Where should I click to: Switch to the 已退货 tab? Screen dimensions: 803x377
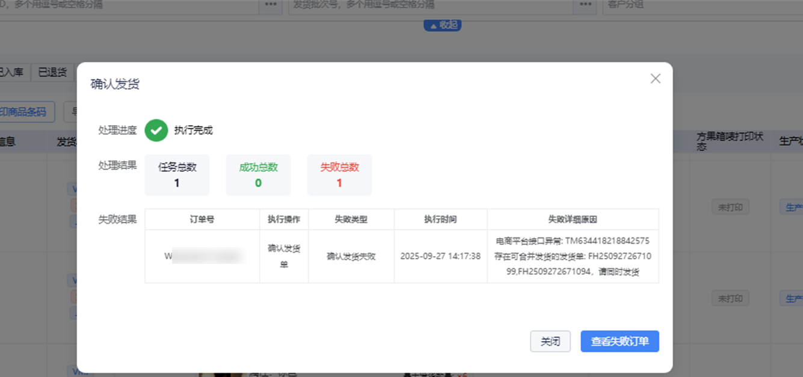pyautogui.click(x=52, y=72)
